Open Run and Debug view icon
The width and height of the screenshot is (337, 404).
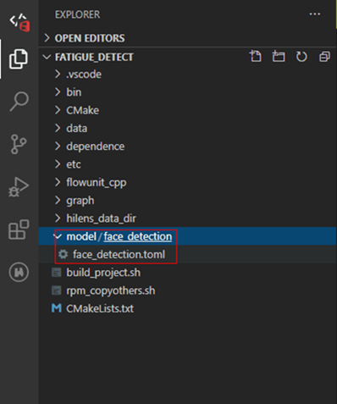tap(19, 187)
